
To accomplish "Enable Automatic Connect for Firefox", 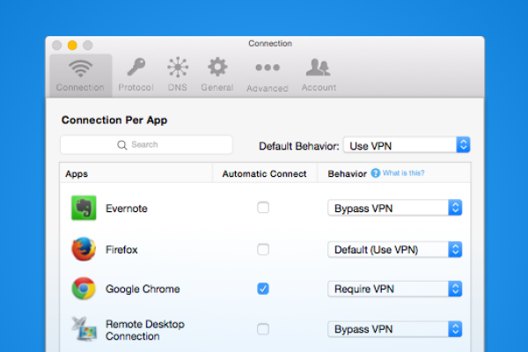I will coord(263,250).
